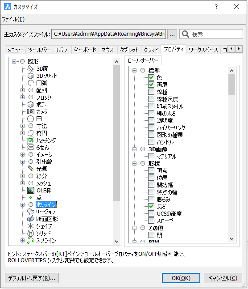Click the カメラ camera icon

pyautogui.click(x=30, y=111)
